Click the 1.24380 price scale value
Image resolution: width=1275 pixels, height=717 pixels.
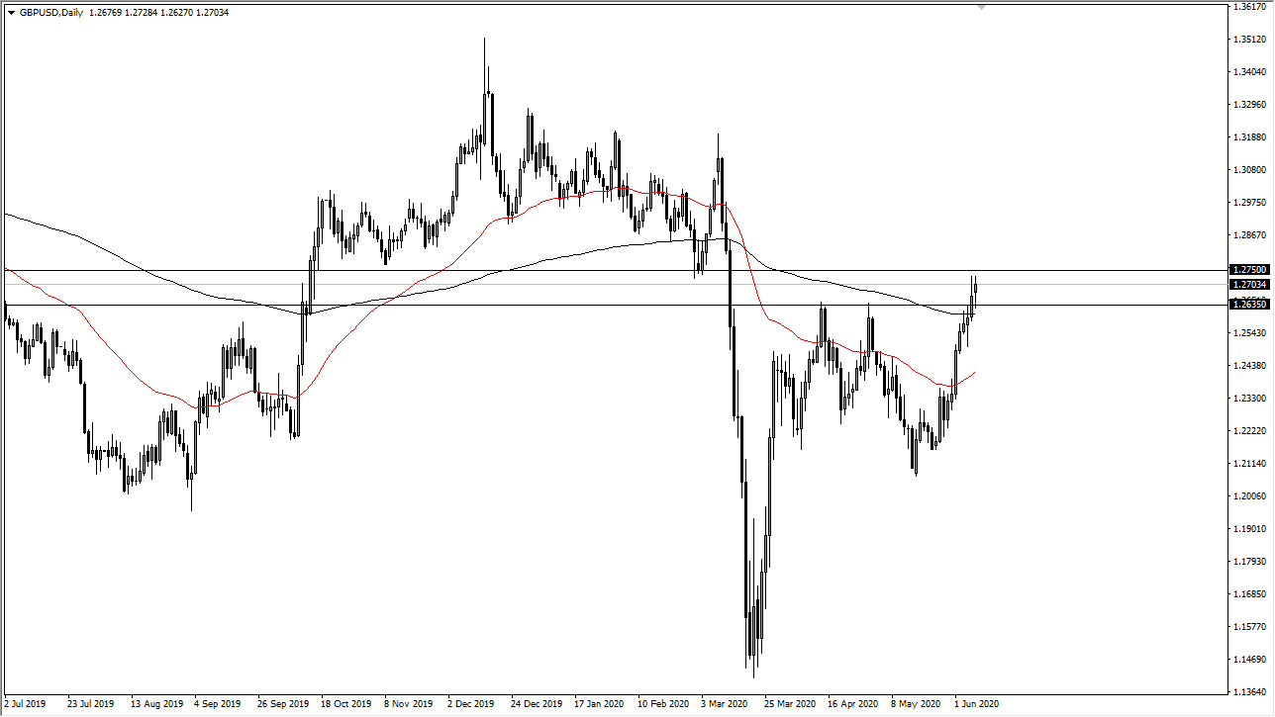pos(1250,366)
